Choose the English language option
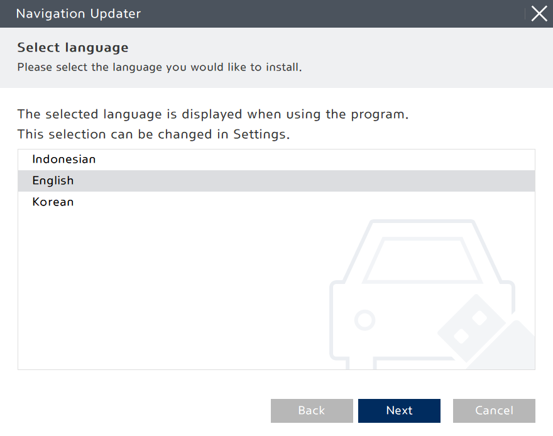Screen dimensions: 553x436 pyautogui.click(x=53, y=181)
